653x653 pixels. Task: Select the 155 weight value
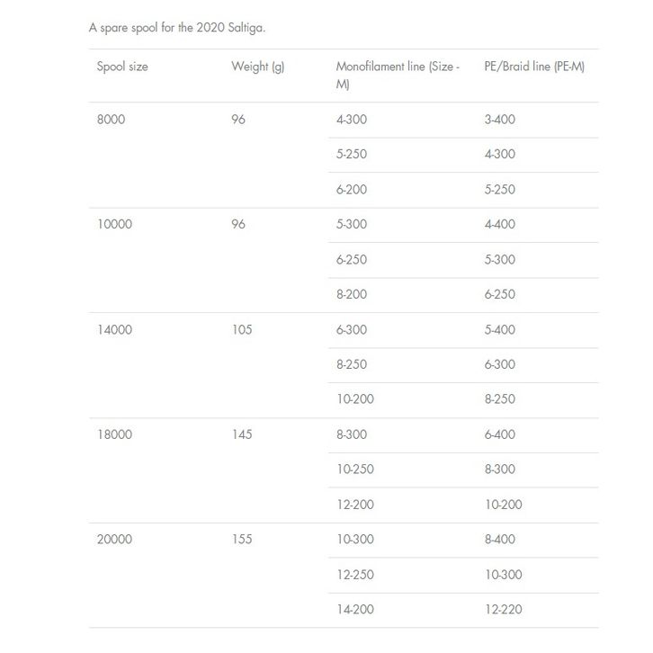pos(242,540)
